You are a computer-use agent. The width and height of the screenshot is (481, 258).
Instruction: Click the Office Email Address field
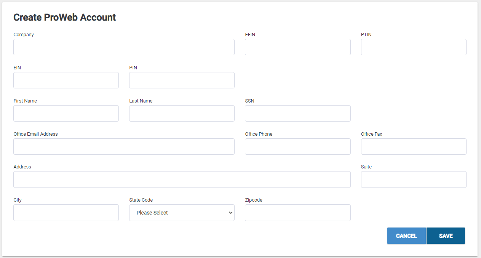(124, 146)
